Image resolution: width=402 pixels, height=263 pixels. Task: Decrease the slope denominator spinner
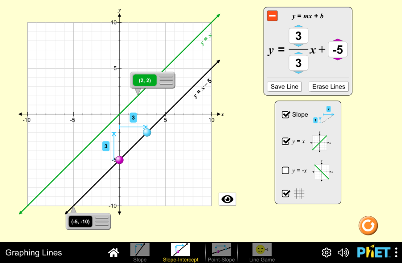coord(298,72)
